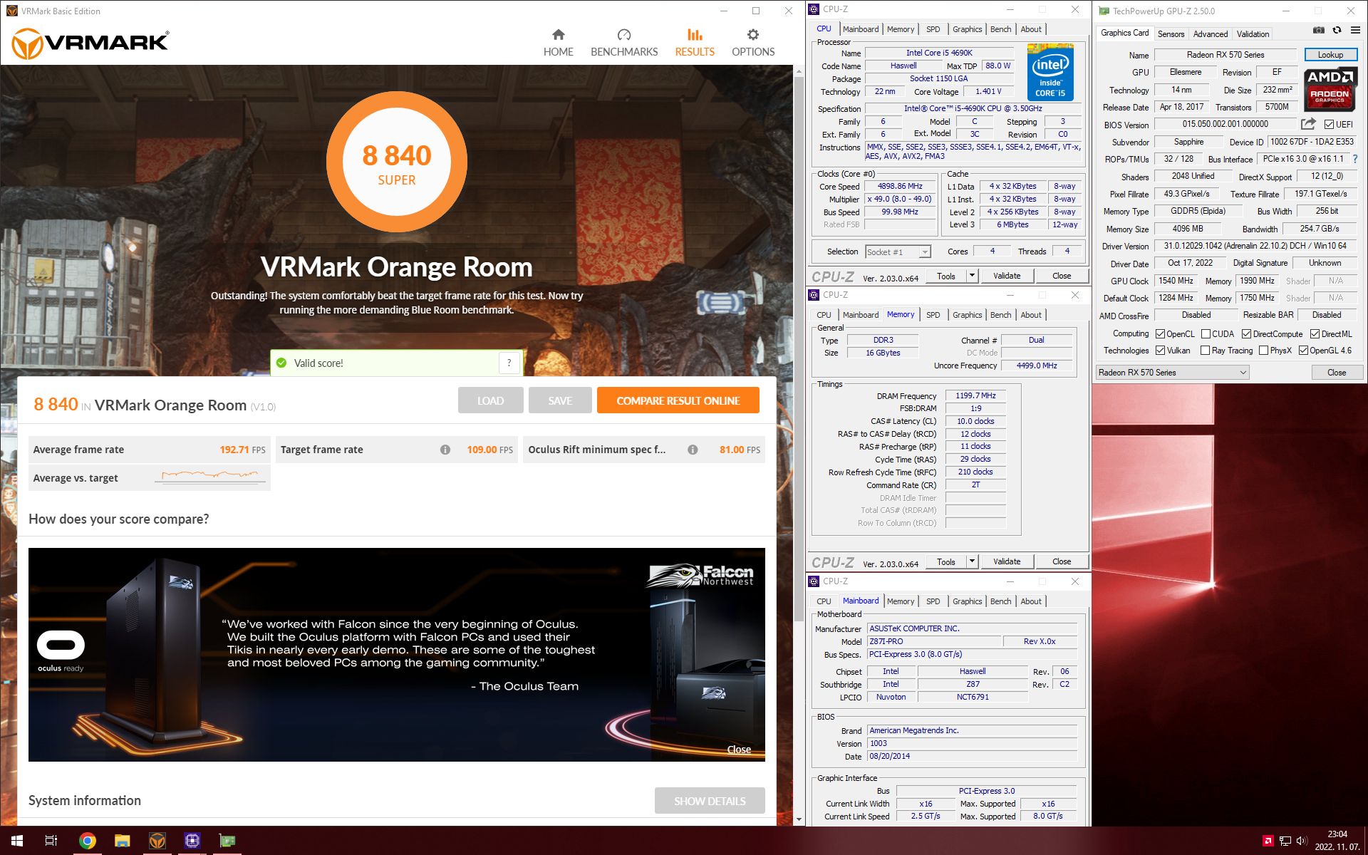Export GPU BIOS with share icon

(x=1308, y=124)
